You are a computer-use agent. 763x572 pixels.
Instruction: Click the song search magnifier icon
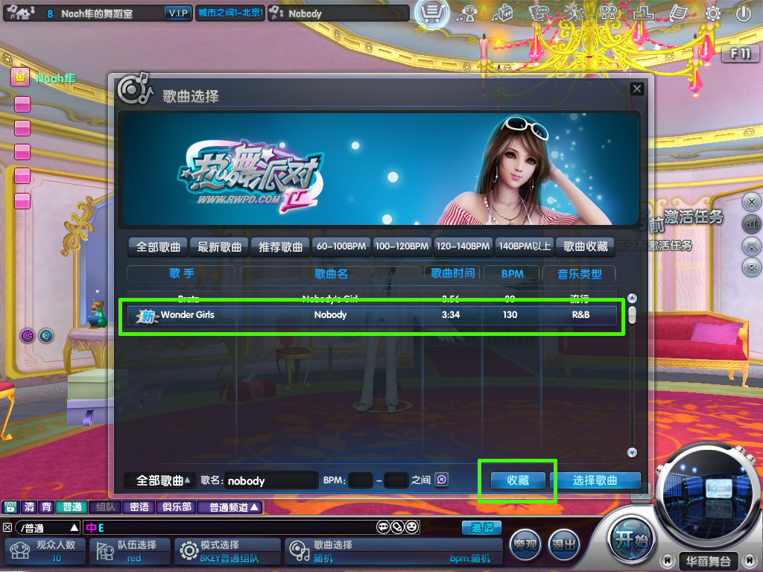pos(442,480)
